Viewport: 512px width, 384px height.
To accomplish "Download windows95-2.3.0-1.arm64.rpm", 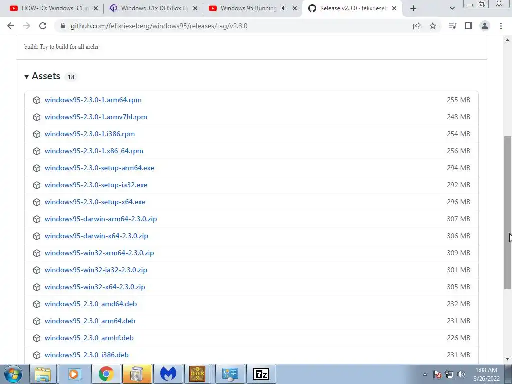I will [x=93, y=100].
